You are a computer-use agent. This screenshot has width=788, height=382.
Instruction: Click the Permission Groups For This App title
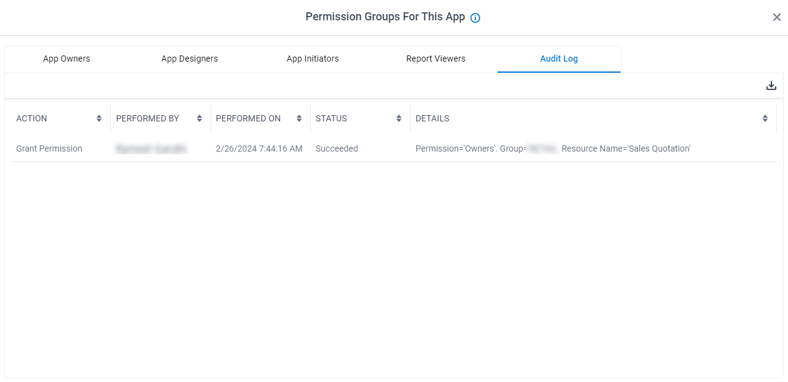point(385,17)
